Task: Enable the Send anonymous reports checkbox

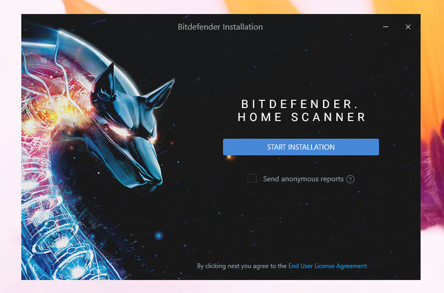Action: pos(252,179)
